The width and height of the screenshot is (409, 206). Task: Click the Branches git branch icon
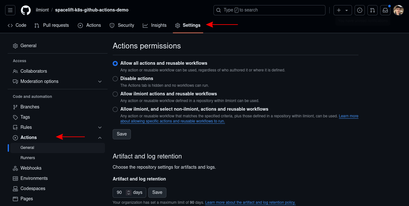coord(15,107)
